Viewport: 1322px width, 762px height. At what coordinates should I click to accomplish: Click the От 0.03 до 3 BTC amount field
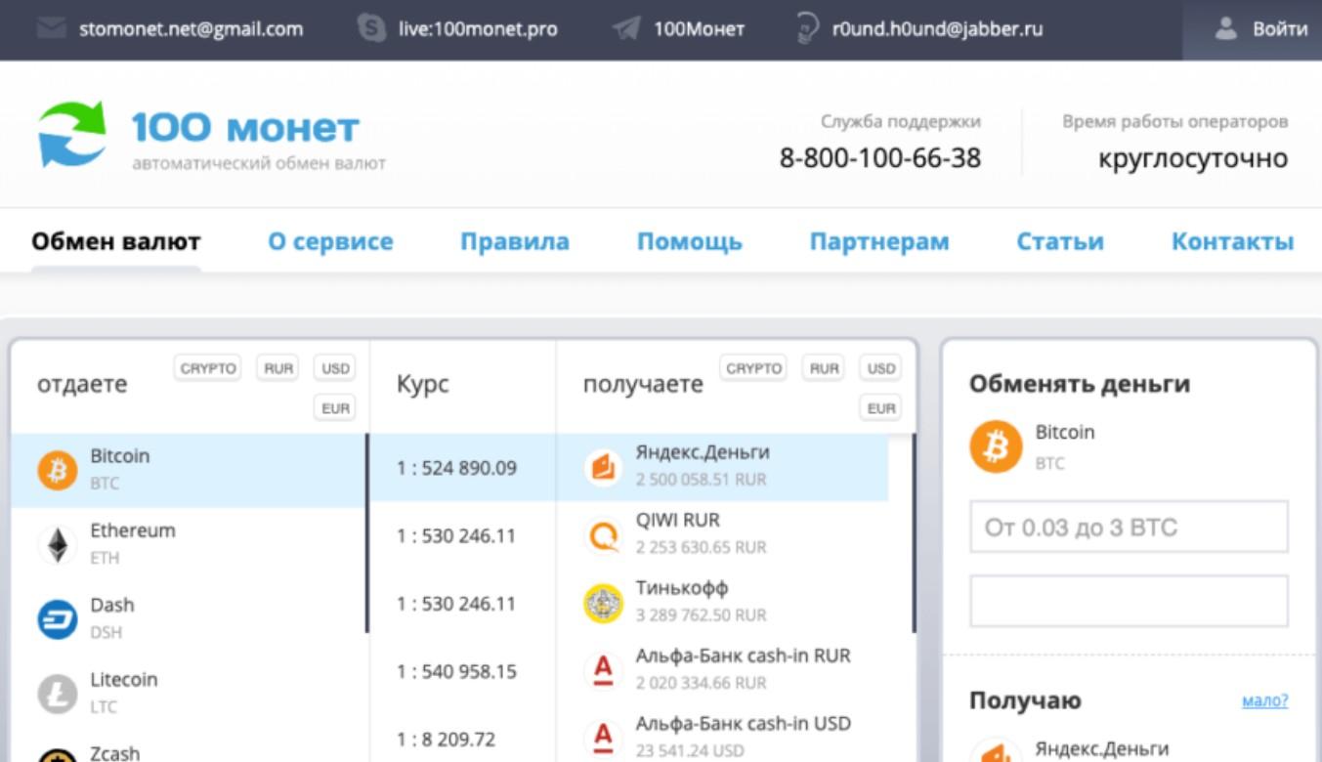tap(1130, 528)
